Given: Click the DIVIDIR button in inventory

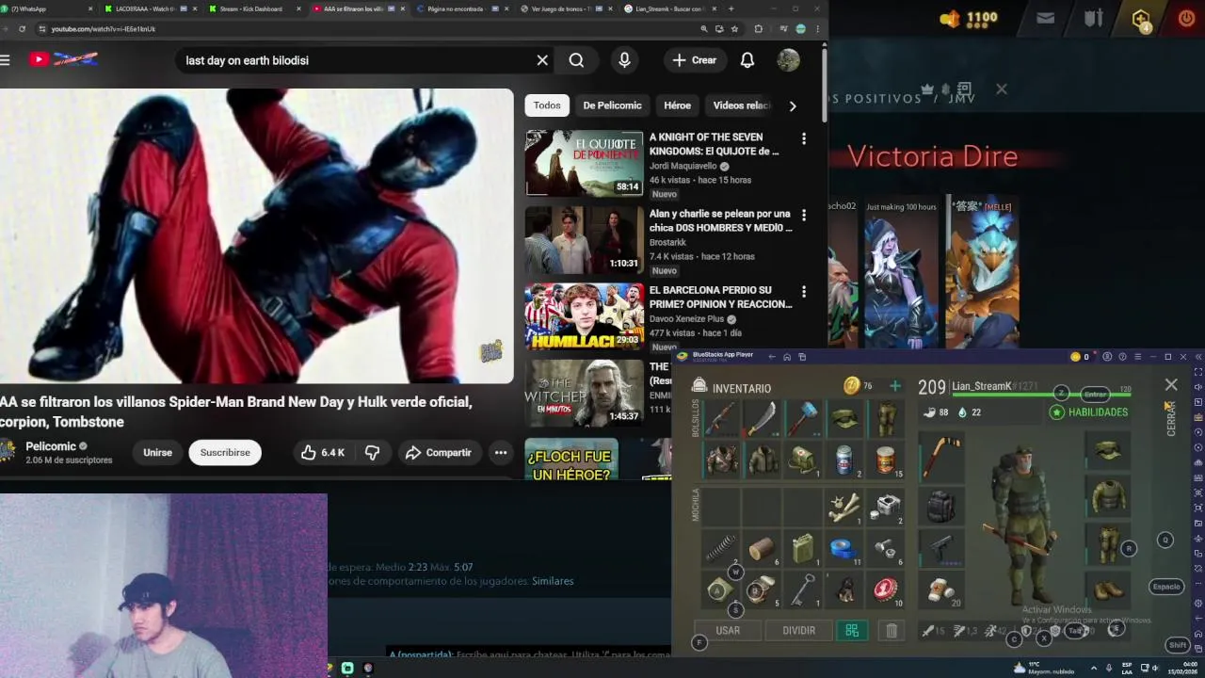Looking at the screenshot, I should click(x=798, y=631).
